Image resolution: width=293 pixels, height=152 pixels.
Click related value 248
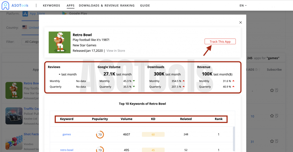186,134
